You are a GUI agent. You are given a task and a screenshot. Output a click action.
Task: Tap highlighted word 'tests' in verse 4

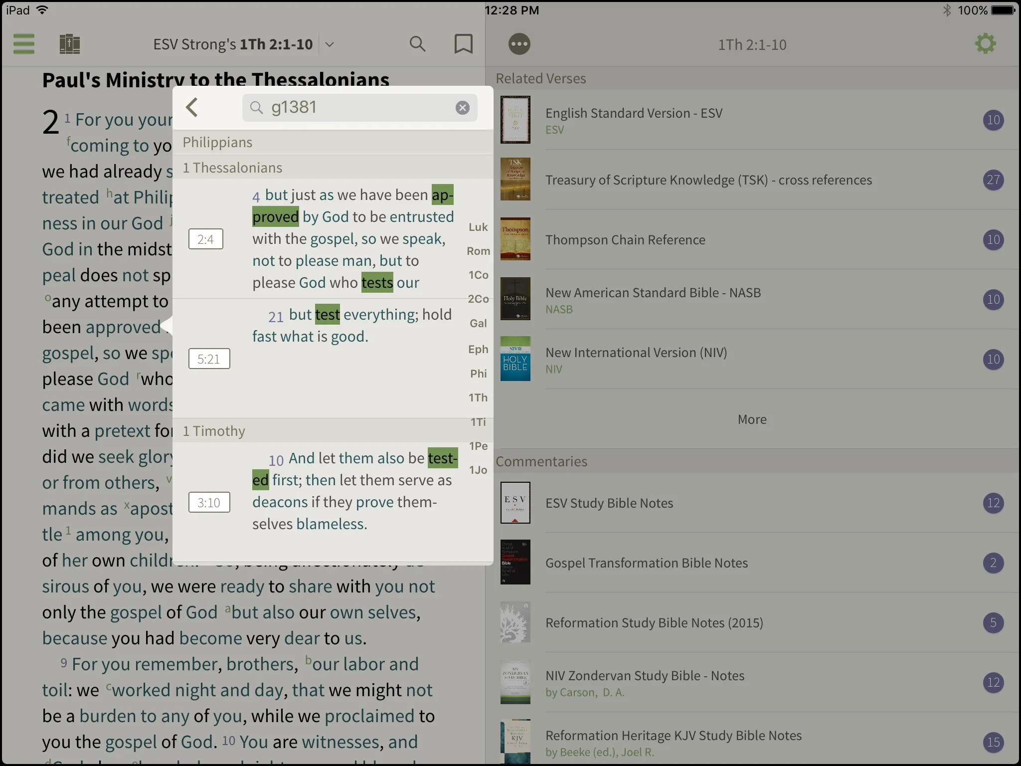point(377,283)
